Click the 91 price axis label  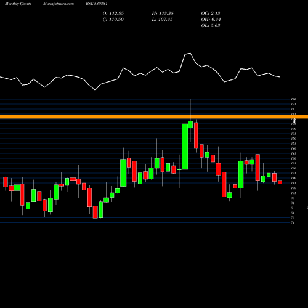[293, 203]
